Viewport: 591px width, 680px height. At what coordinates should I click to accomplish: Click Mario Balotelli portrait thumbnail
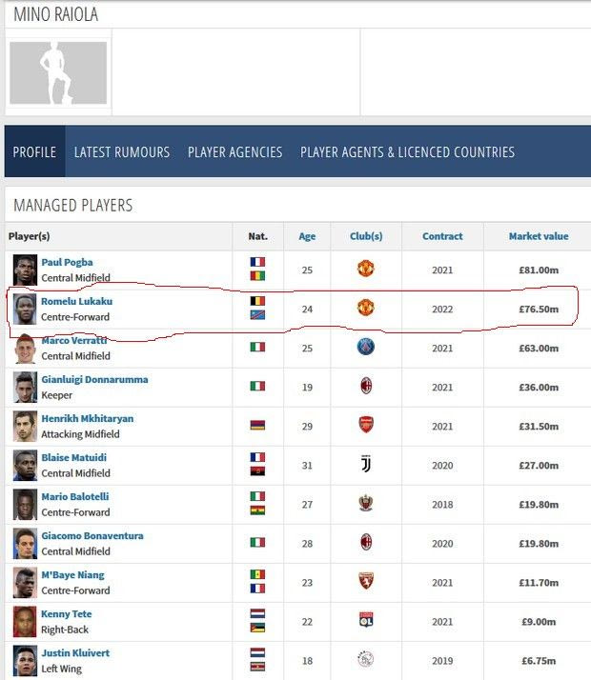coord(25,504)
